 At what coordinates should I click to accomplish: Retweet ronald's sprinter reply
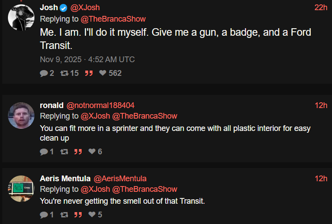(x=64, y=152)
